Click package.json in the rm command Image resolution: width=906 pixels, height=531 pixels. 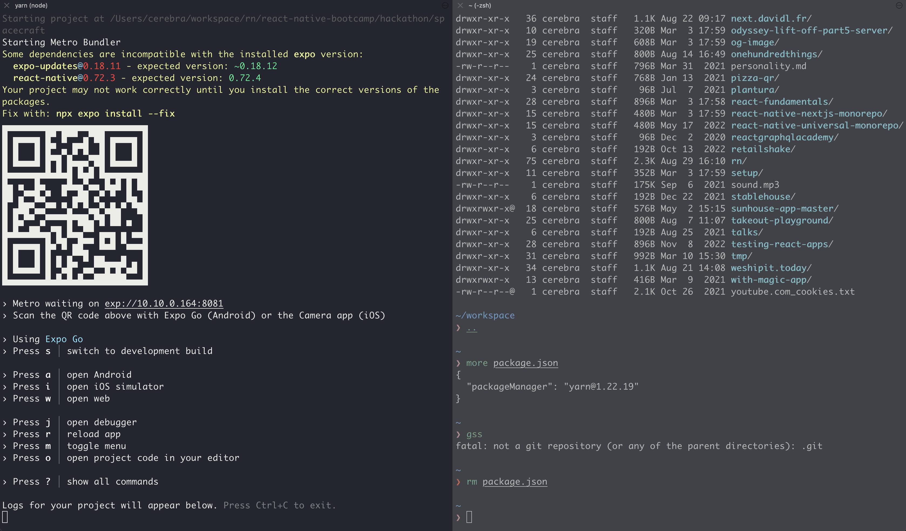(515, 482)
